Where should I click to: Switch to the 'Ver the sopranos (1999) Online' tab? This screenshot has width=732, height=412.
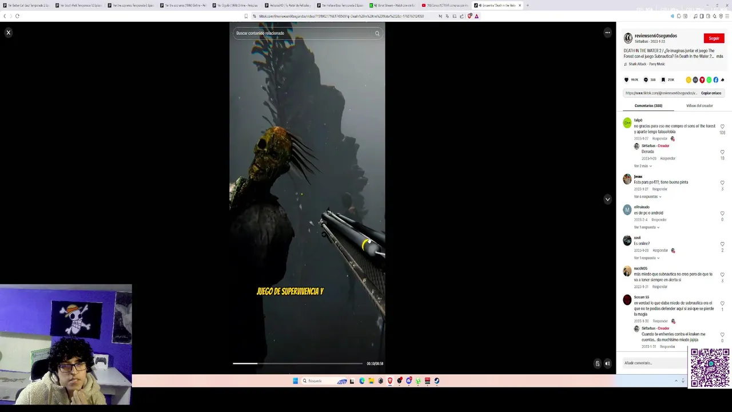tap(184, 5)
